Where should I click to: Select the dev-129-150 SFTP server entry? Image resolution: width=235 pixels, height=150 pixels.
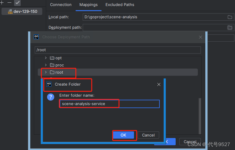(x=22, y=11)
